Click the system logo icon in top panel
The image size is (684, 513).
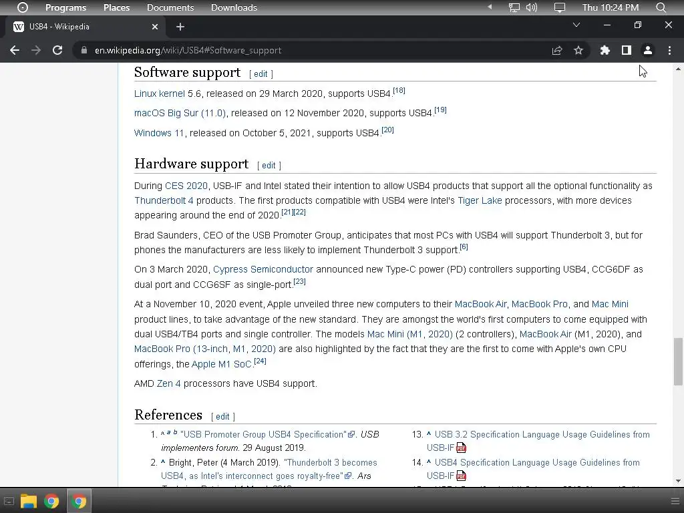coord(23,7)
